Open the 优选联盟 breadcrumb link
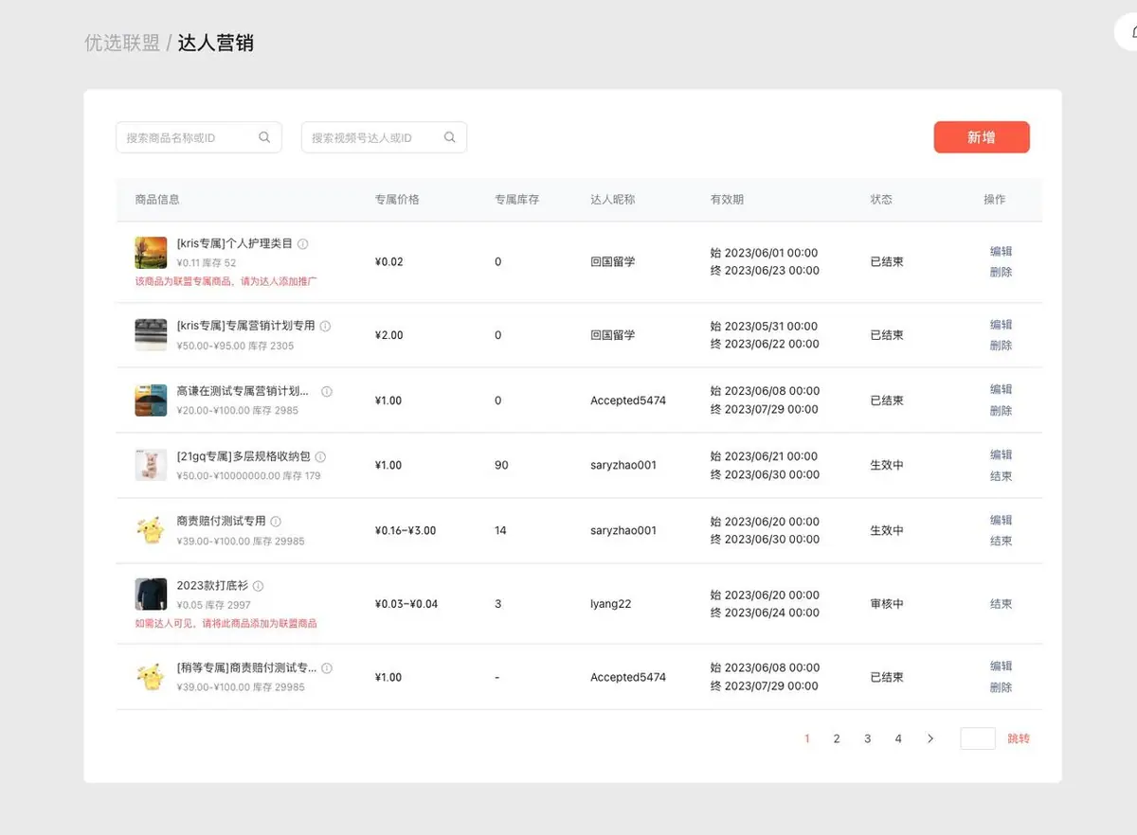Screen dimensions: 1137x835 click(x=122, y=43)
